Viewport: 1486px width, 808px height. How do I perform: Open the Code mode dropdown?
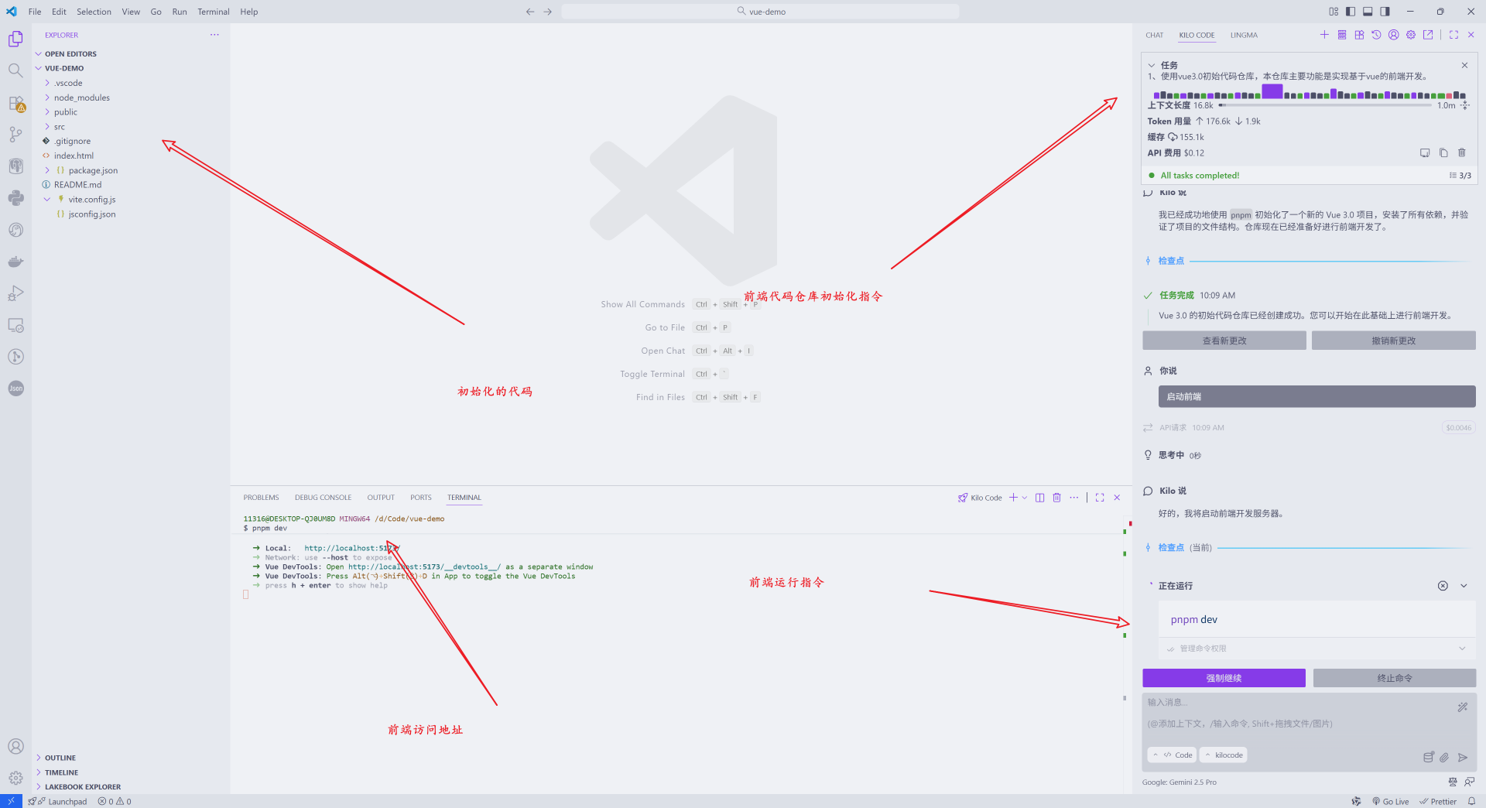click(1173, 755)
